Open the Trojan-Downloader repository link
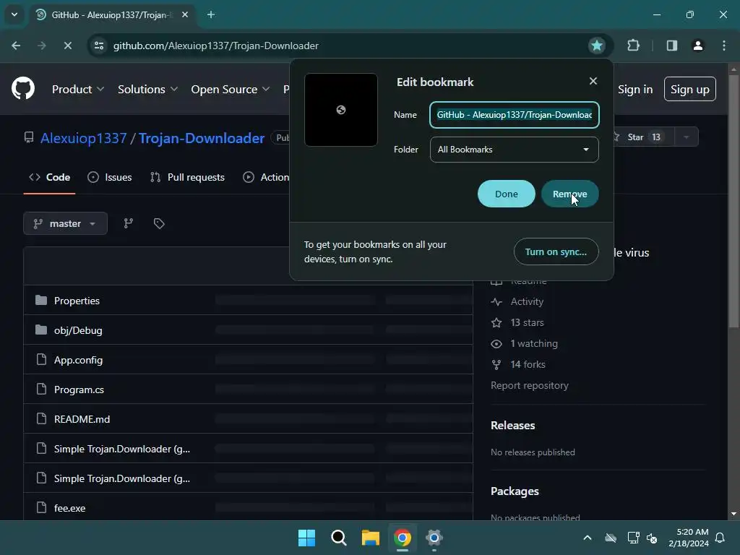The image size is (740, 555). tap(202, 138)
